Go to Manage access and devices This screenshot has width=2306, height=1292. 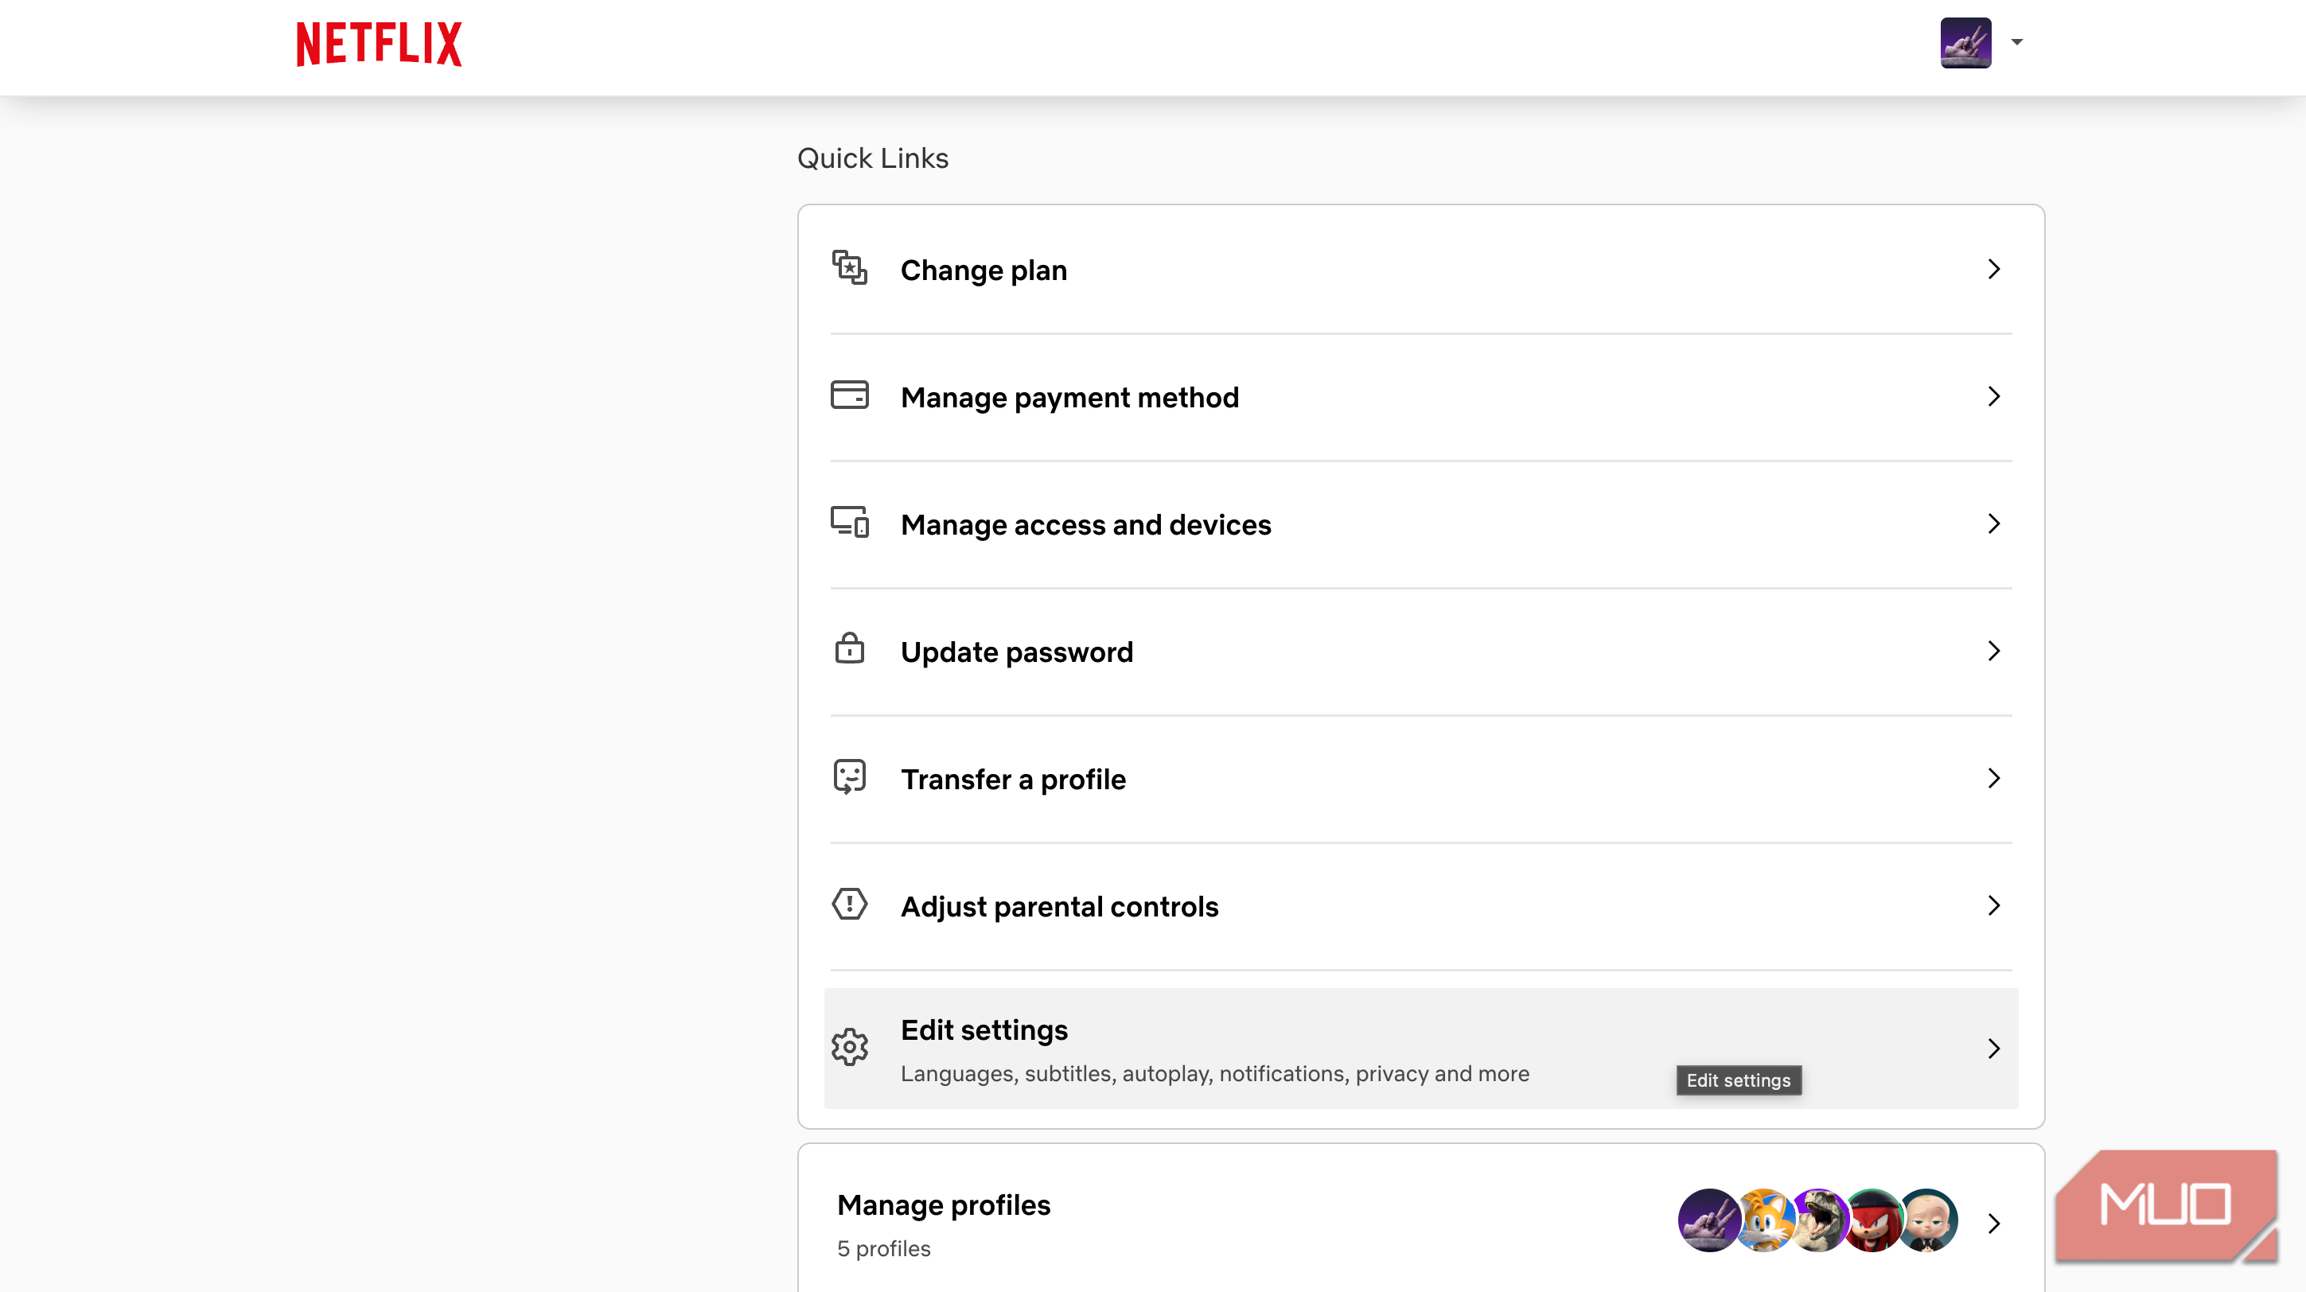coord(1085,524)
